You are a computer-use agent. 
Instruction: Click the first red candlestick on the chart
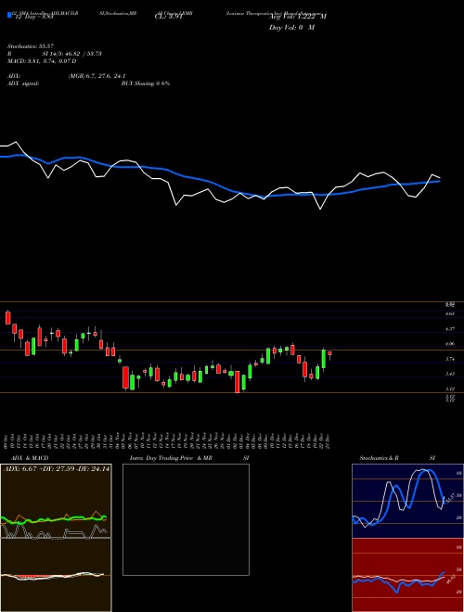click(x=7, y=317)
